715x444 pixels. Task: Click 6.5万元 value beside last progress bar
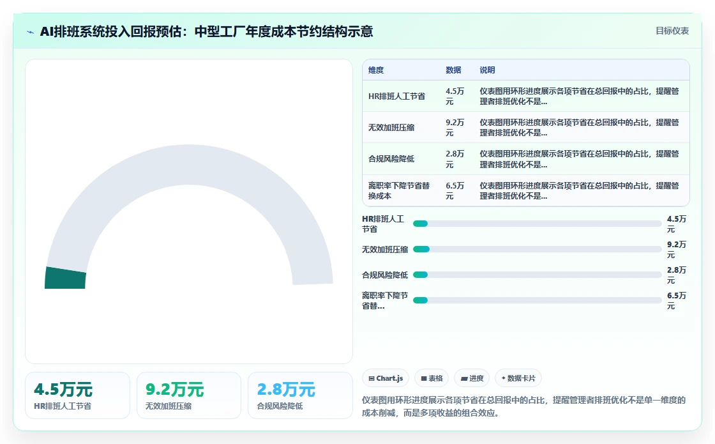tap(677, 301)
